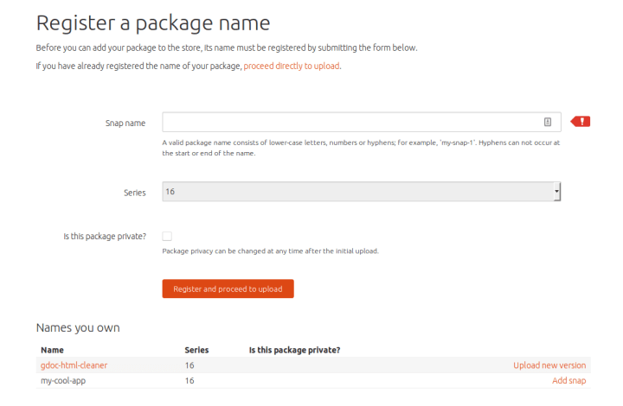Open the Series dropdown showing 16
The height and width of the screenshot is (406, 623).
pos(362,192)
